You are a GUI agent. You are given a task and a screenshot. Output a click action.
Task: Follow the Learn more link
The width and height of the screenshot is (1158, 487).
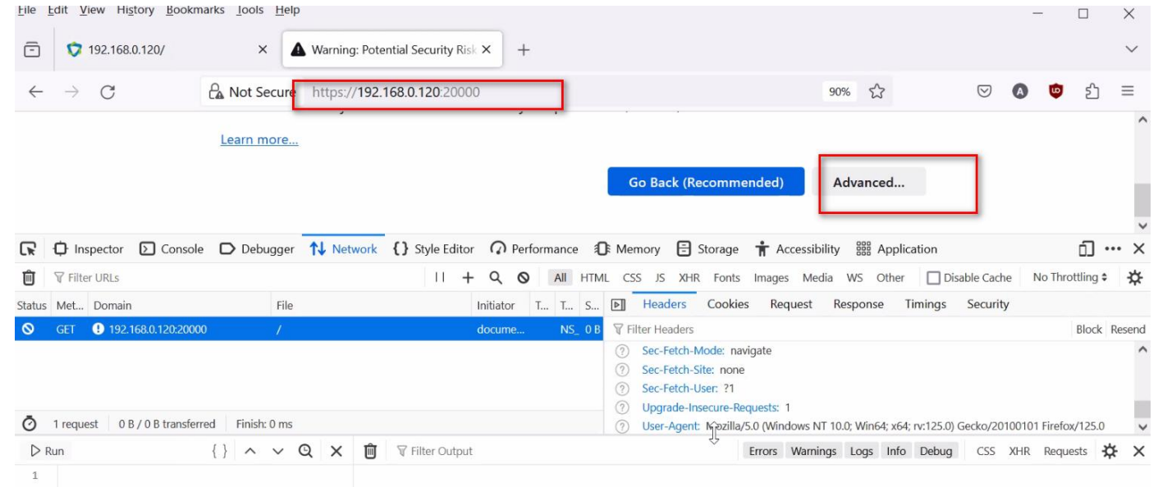[259, 139]
